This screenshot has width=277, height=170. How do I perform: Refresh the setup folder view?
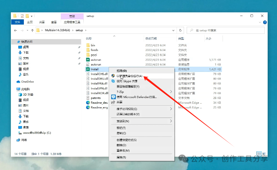tap(180, 30)
